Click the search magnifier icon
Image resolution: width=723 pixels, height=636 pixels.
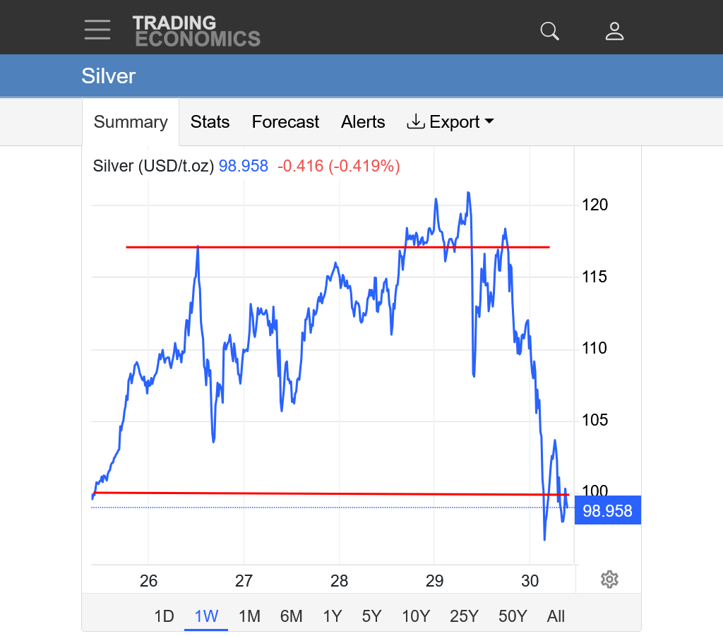tap(549, 30)
